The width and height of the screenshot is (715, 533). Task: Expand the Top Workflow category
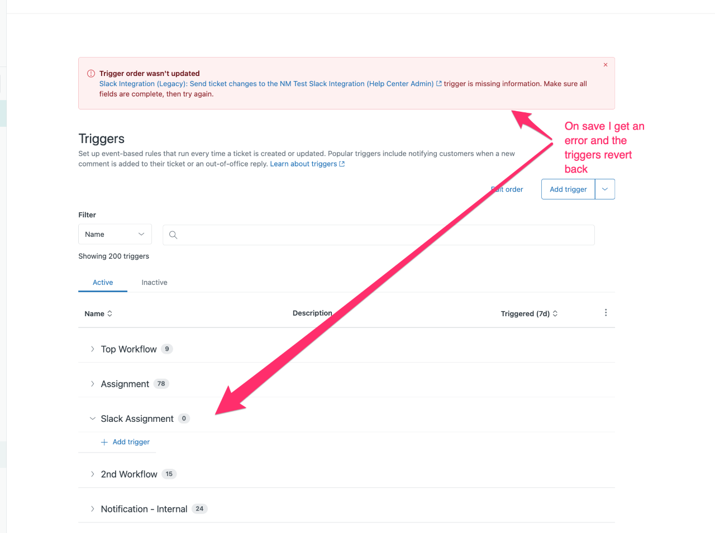pos(92,349)
